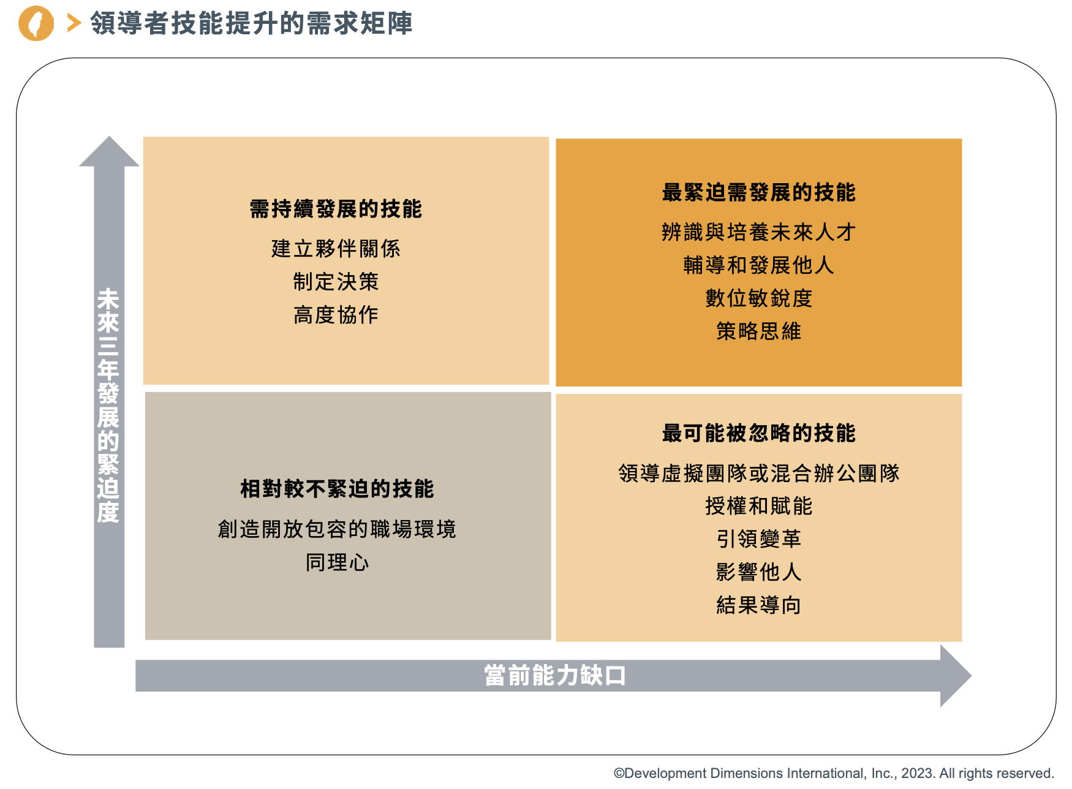Click heading 相對較不緊迫的技能
1072x789 pixels.
[x=337, y=489]
